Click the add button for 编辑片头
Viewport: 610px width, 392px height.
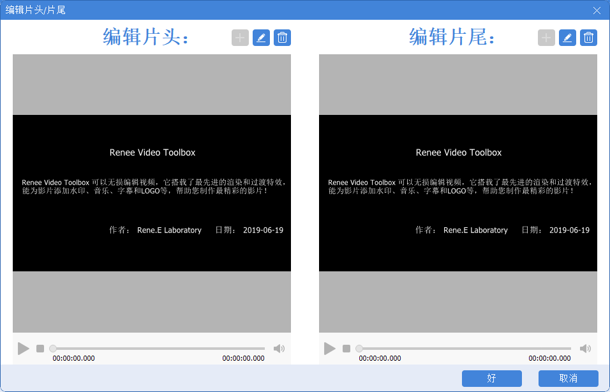point(240,38)
